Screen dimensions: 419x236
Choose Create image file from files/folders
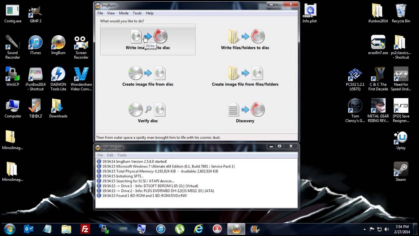click(245, 76)
